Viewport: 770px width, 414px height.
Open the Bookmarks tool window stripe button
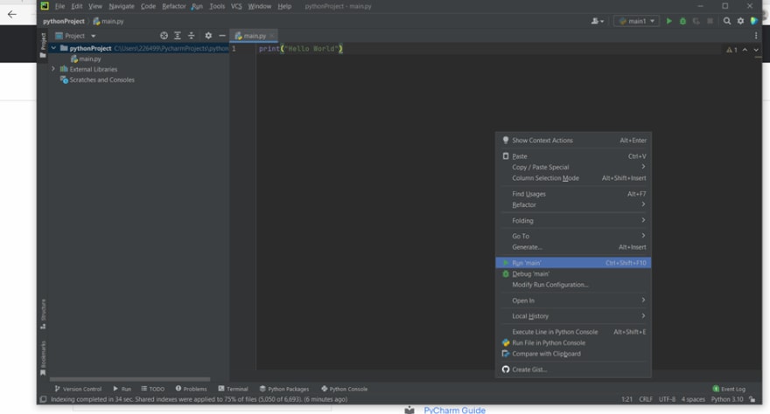[x=43, y=358]
